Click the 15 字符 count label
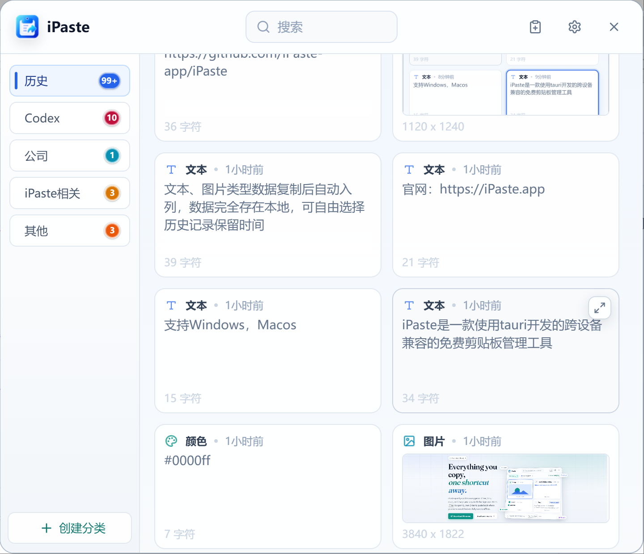644x554 pixels. pos(182,398)
